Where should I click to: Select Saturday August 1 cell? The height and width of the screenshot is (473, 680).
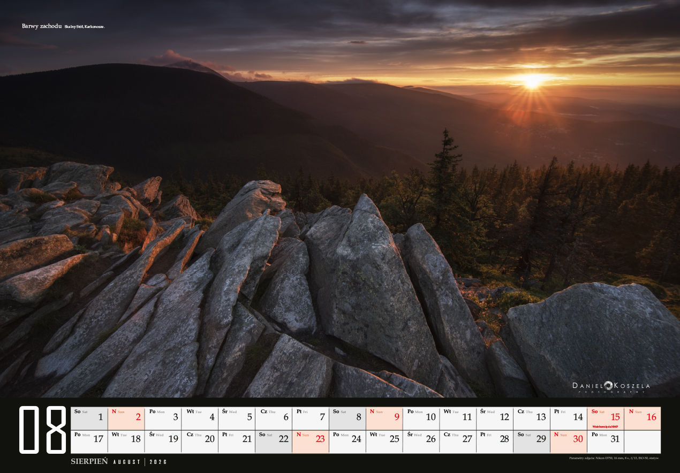tap(89, 418)
